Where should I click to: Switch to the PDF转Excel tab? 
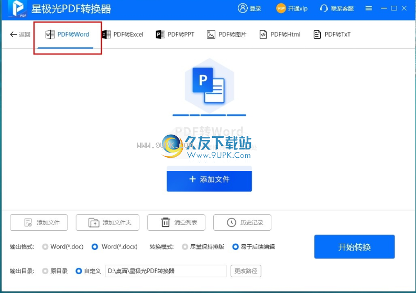pyautogui.click(x=123, y=35)
